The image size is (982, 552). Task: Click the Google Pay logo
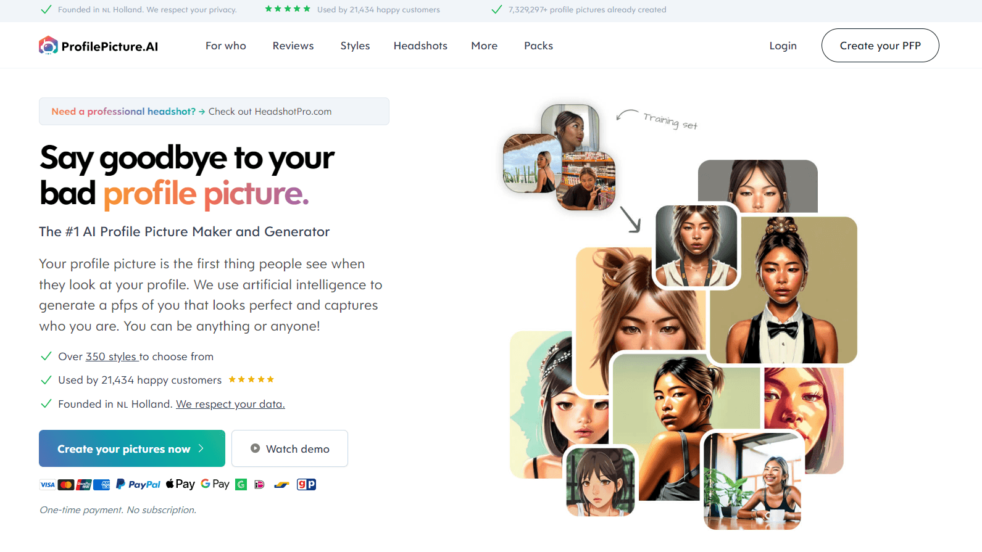[x=215, y=484]
